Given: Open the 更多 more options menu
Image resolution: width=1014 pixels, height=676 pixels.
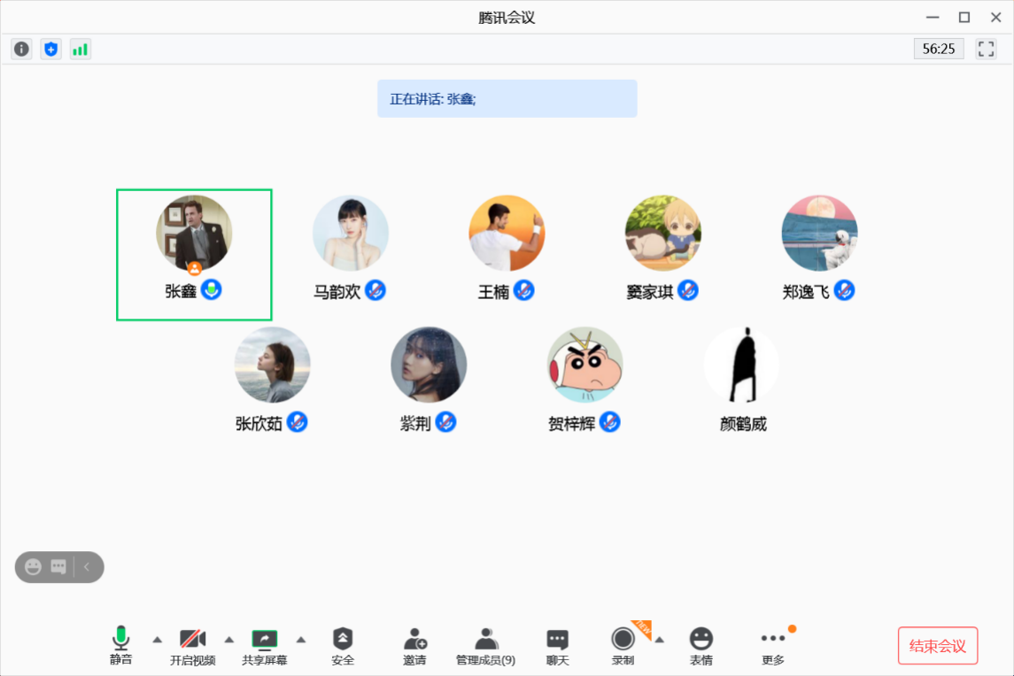Looking at the screenshot, I should pos(773,639).
